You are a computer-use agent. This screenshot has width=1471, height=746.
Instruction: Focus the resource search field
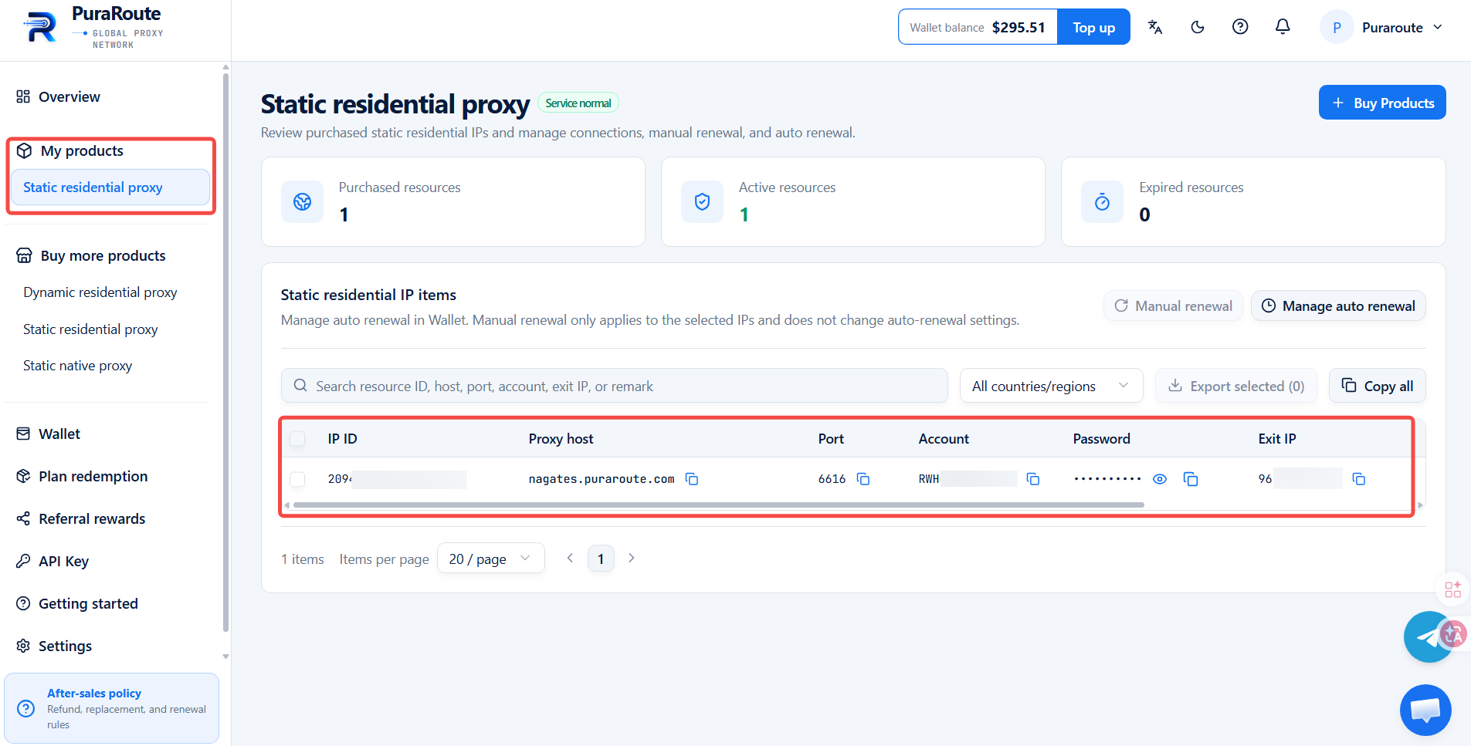click(614, 386)
